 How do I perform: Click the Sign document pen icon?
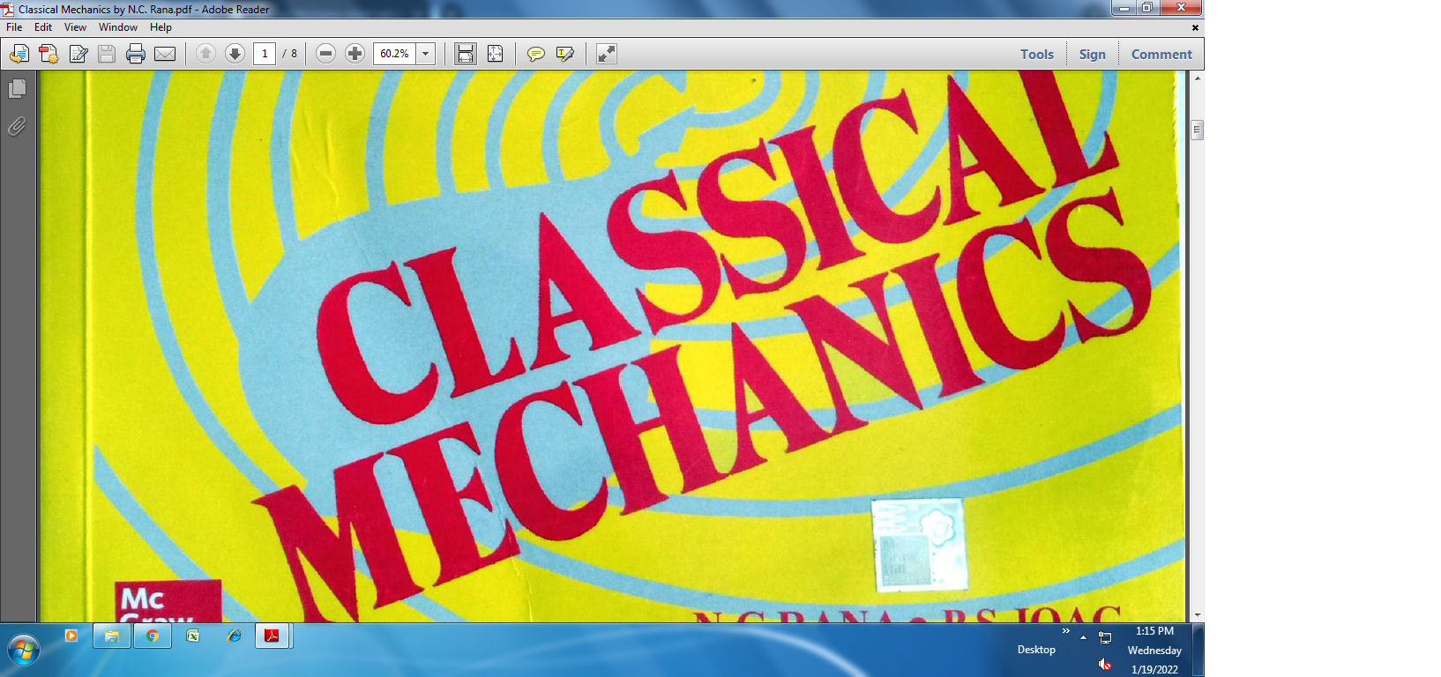(x=78, y=54)
